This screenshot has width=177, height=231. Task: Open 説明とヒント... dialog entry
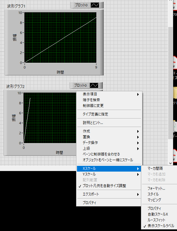coord(109,123)
